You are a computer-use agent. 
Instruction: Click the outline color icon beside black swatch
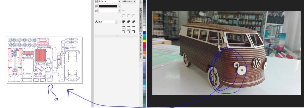tap(96, 6)
